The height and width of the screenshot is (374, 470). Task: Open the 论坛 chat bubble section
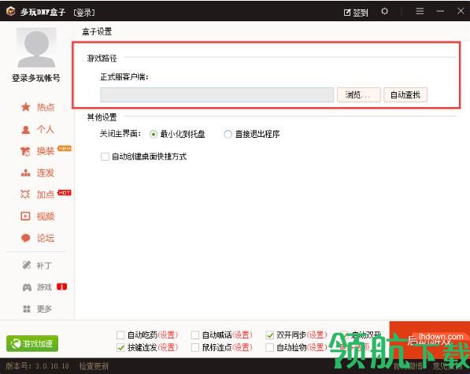pyautogui.click(x=38, y=239)
